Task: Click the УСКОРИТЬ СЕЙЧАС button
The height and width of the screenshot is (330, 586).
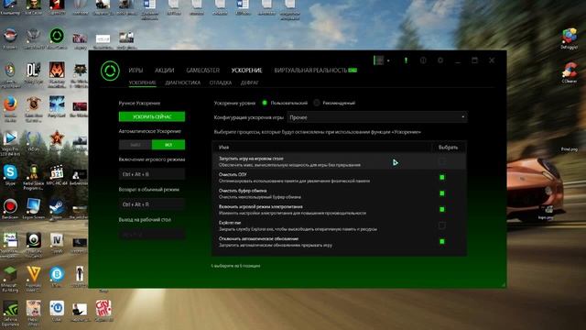Action: [x=152, y=116]
